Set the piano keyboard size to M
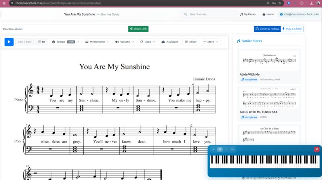 point(220,149)
